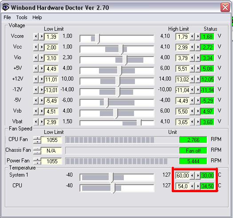Image resolution: width=233 pixels, height=218 pixels.
Task: Open the File menu
Action: (7, 17)
